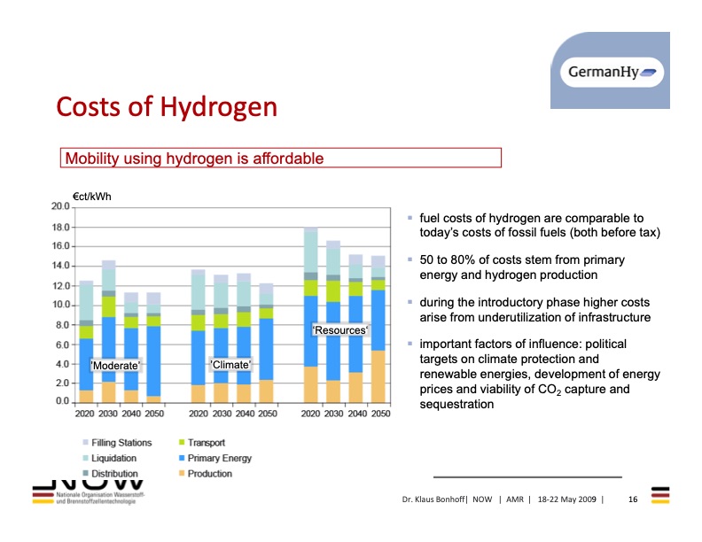The height and width of the screenshot is (542, 702).
Task: Click the 'Climate' scenario label
Action: [230, 365]
